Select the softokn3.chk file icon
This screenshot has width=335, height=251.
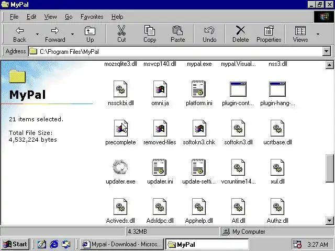(x=199, y=128)
